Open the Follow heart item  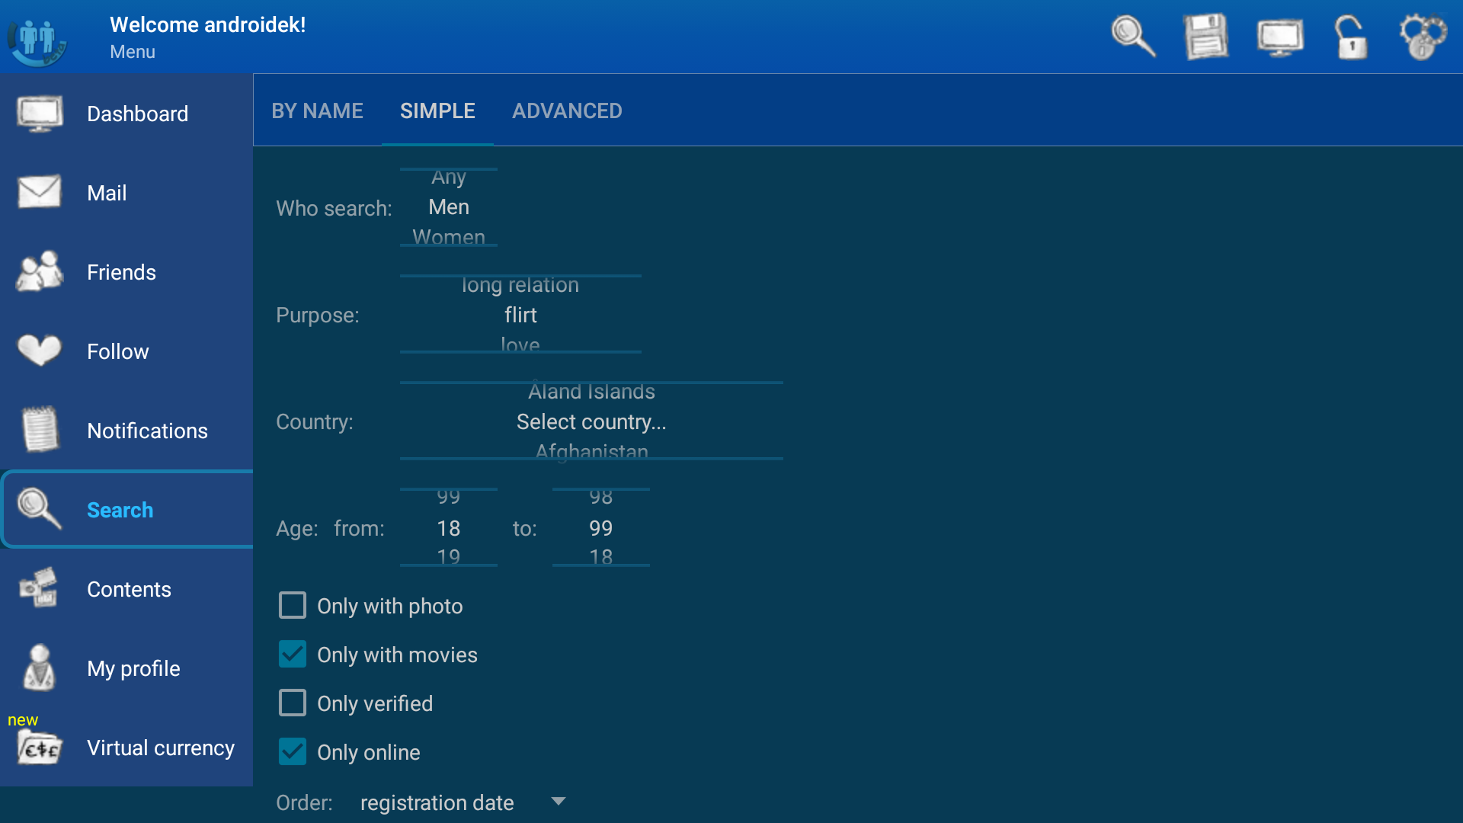pyautogui.click(x=117, y=351)
